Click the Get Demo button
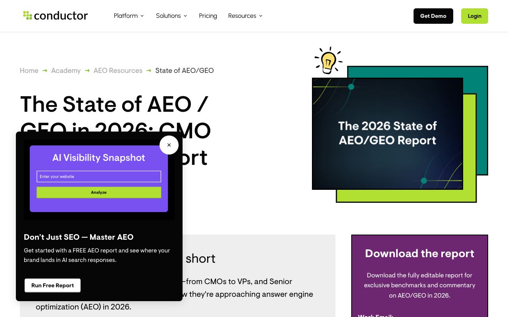 [433, 16]
